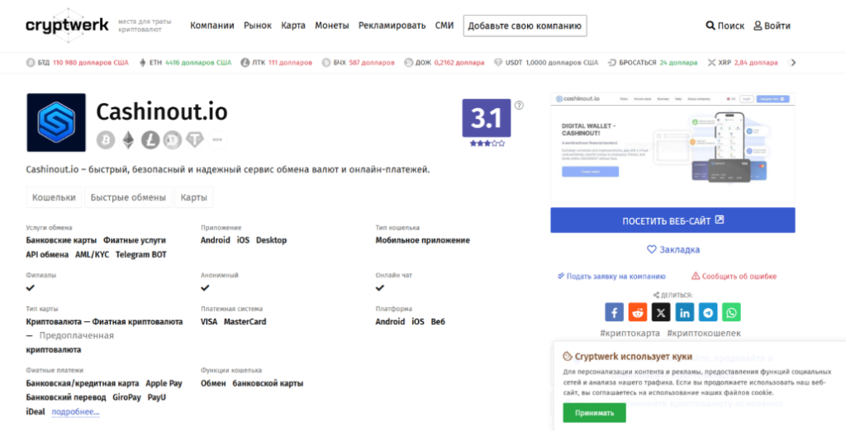Open the СМИ menu item
The width and height of the screenshot is (846, 431).
point(444,26)
